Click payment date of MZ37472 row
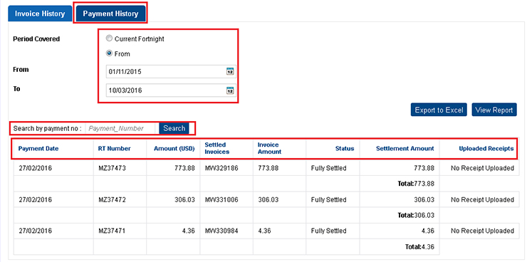 [x=35, y=200]
